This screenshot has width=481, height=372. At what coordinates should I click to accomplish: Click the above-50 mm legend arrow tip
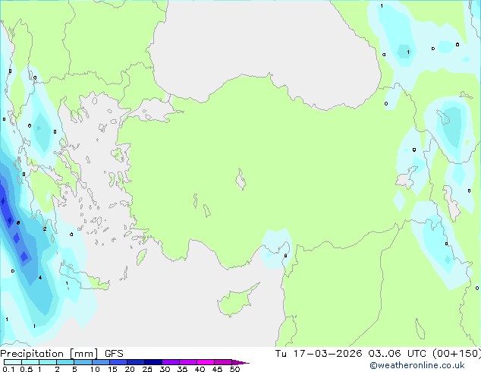click(240, 362)
